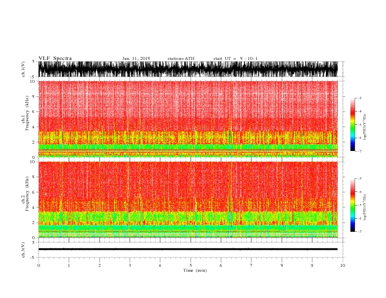Click the upper PSD color scale bar

(x=352, y=125)
